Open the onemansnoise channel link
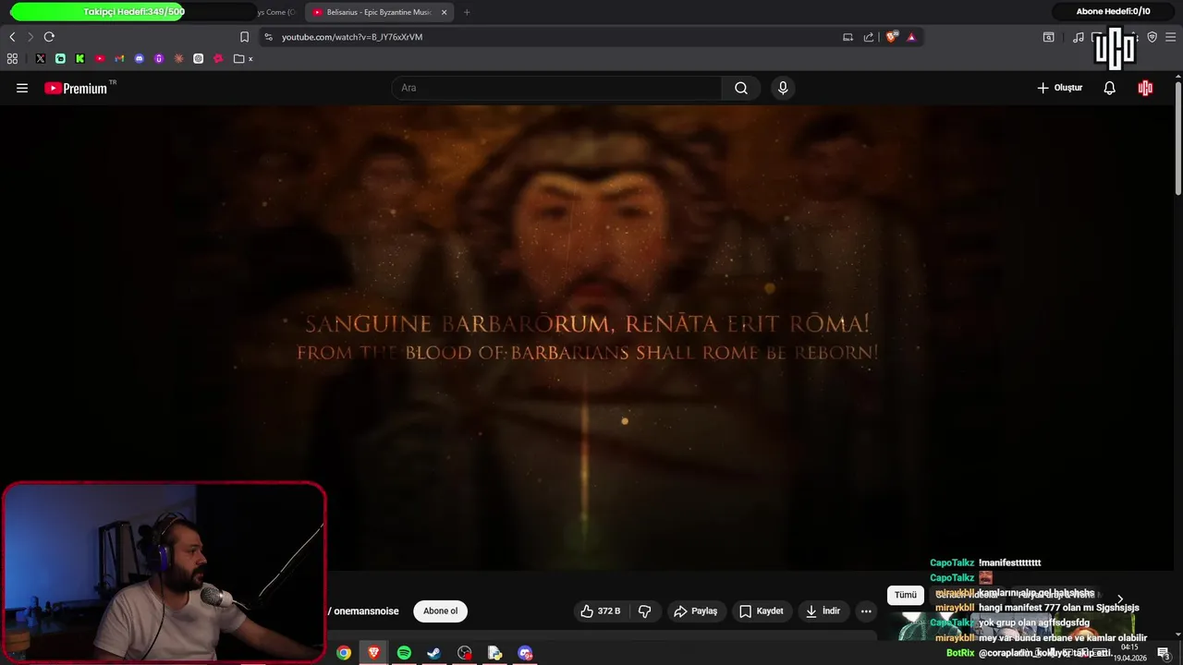Screen dimensions: 1183x665 pos(366,611)
